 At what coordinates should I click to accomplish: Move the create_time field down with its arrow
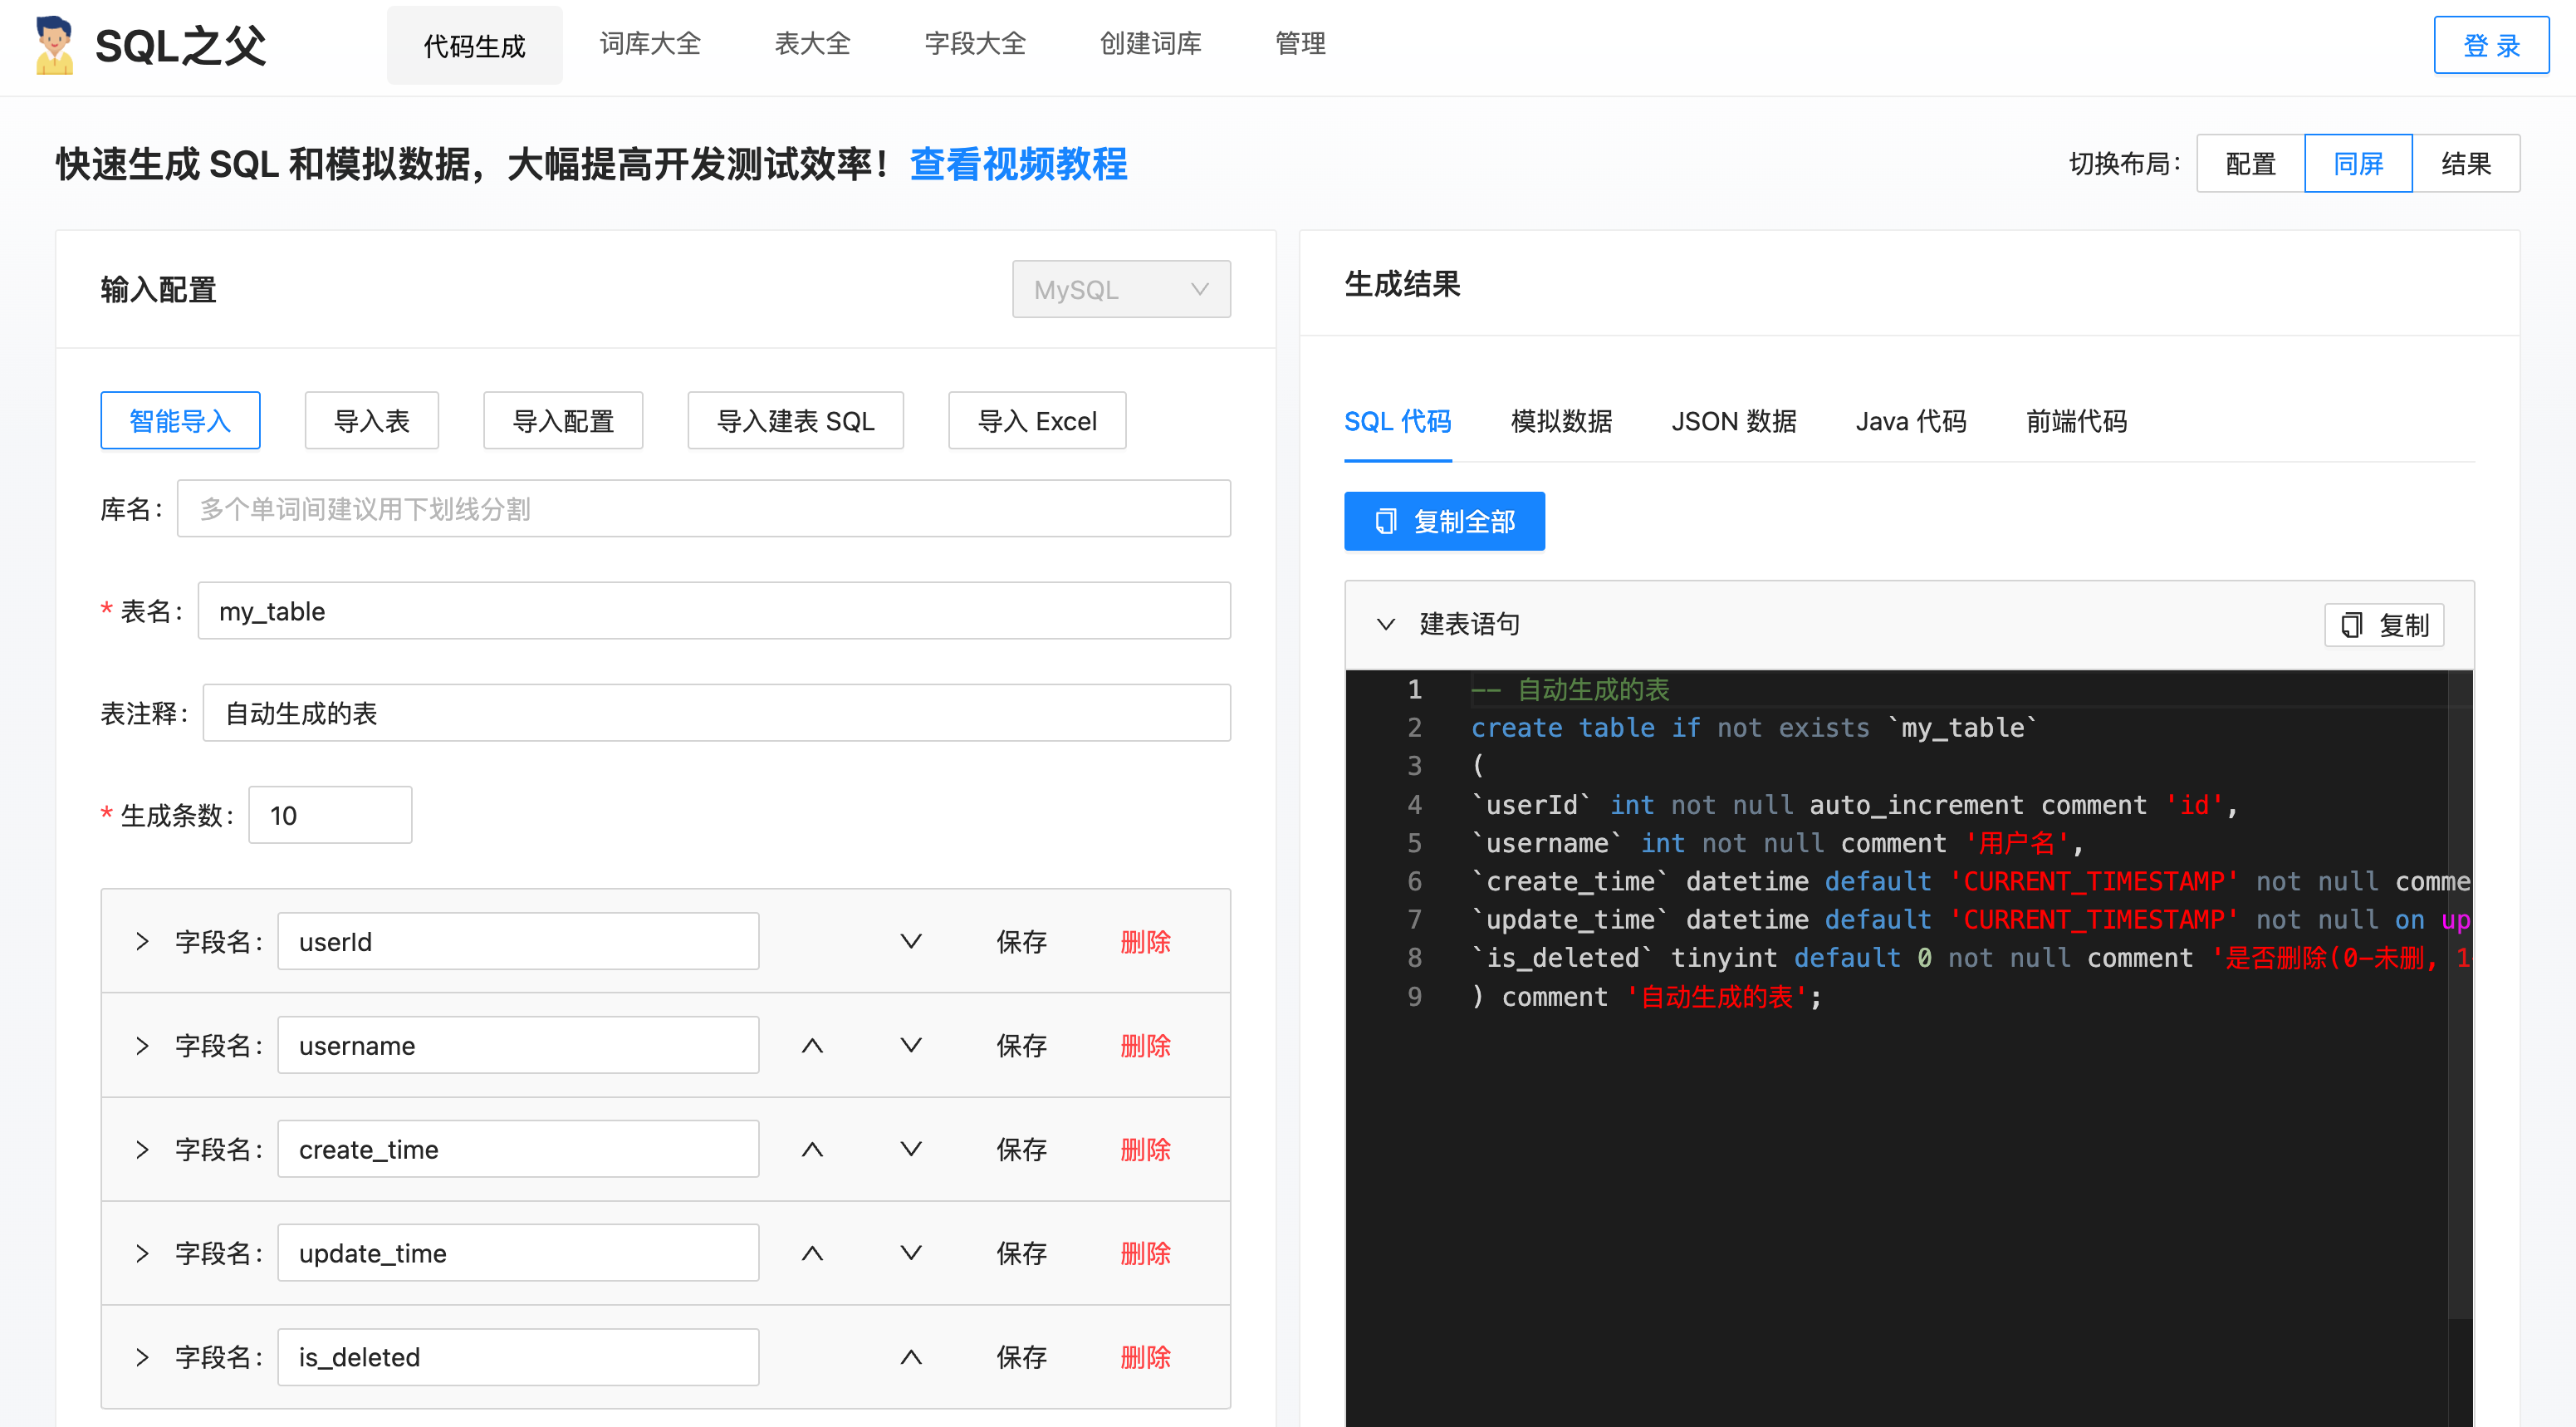(910, 1150)
